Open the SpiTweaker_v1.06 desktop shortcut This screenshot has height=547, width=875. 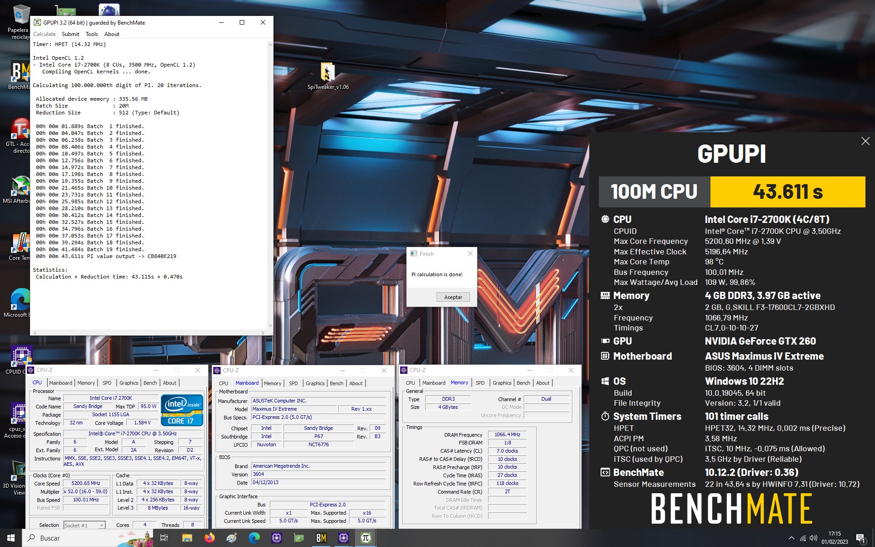coord(328,76)
